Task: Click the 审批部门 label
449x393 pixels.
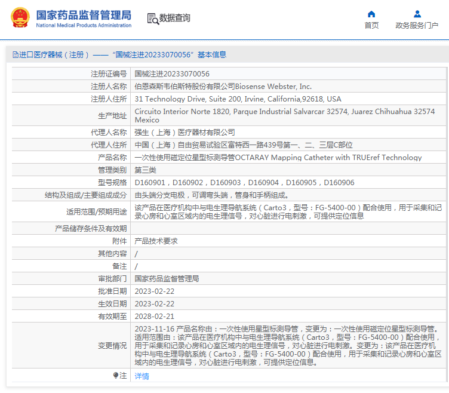Action: pos(112,279)
